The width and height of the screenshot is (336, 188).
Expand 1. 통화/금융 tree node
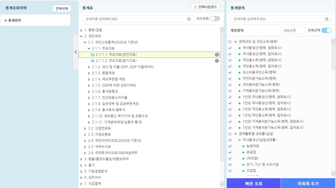[x=81, y=30]
